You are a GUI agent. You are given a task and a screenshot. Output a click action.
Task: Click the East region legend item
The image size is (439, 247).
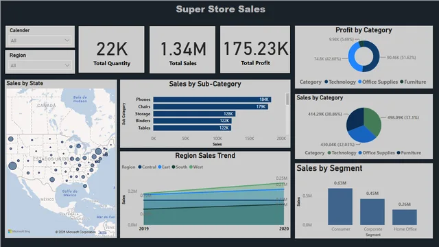[164, 167]
